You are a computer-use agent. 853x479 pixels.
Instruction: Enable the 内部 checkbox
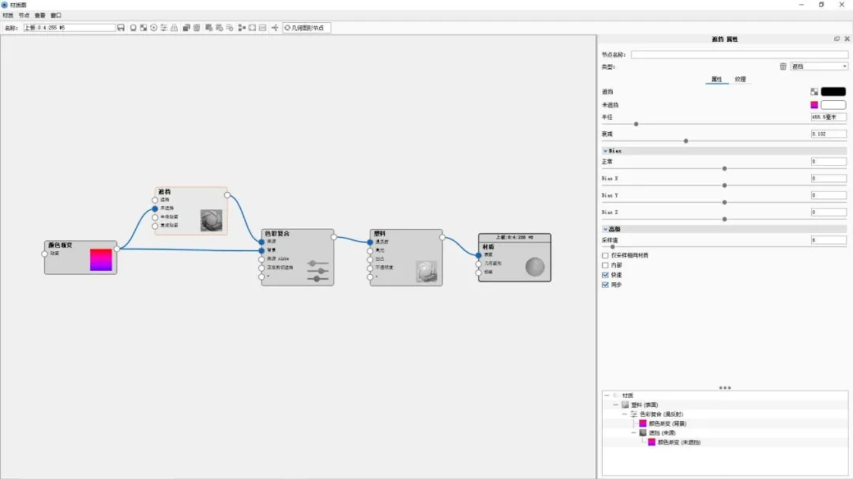[x=605, y=265]
